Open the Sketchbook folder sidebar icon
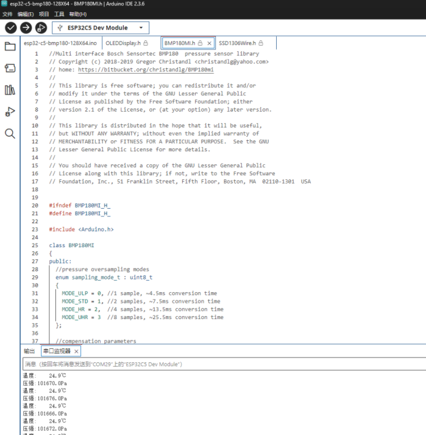Viewport: 426px width, 435px height. [10, 47]
